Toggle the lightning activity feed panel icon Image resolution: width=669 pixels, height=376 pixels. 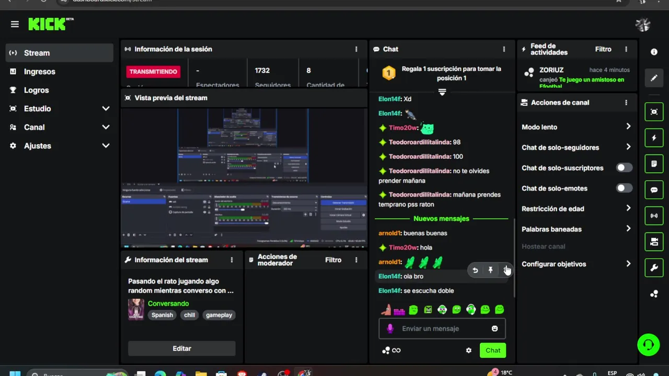(x=654, y=138)
